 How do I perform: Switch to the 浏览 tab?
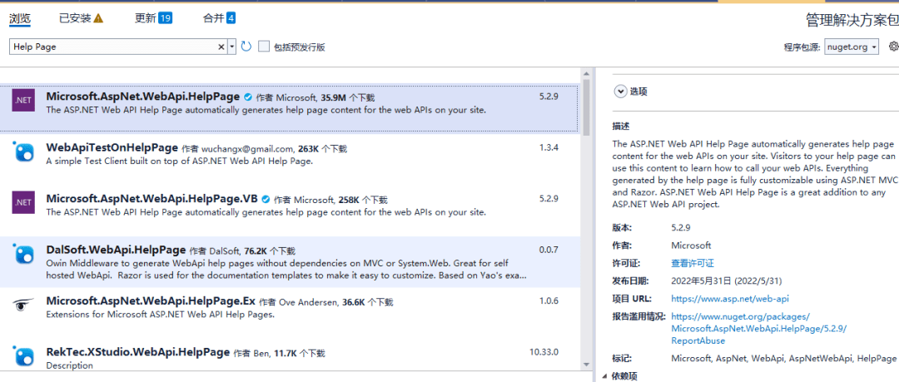(x=19, y=17)
